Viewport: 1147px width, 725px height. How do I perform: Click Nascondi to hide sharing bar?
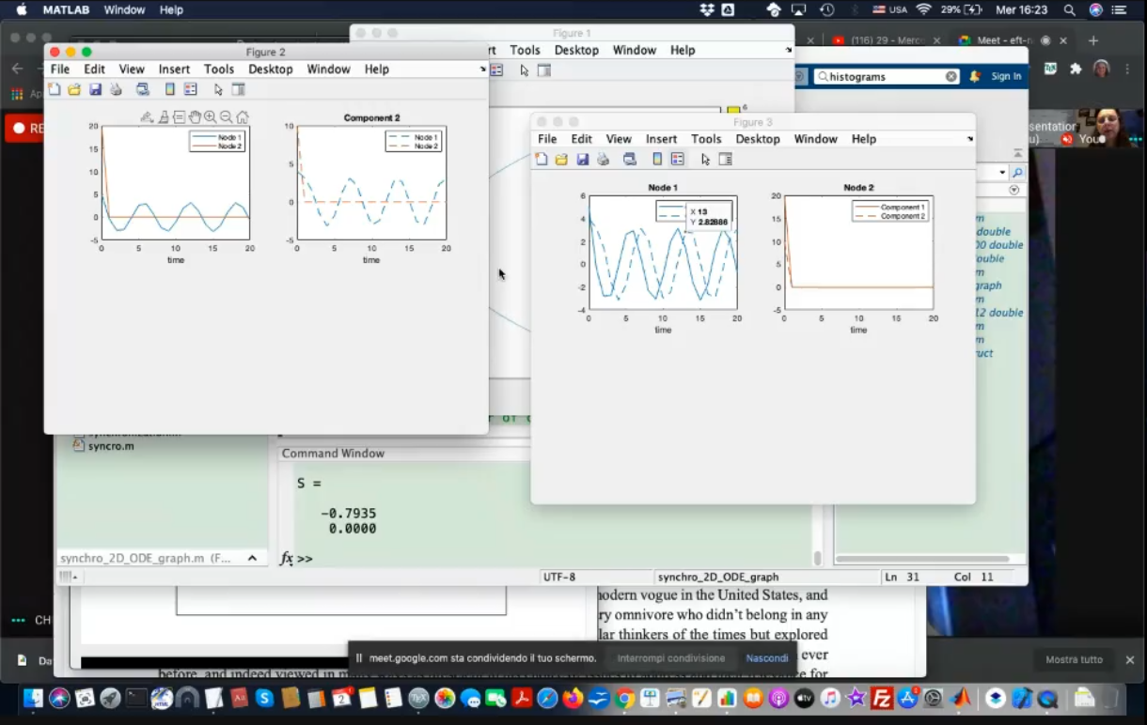coord(766,658)
